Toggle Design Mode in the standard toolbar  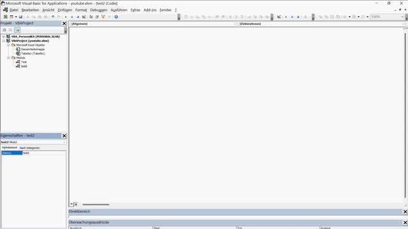pyautogui.click(x=84, y=17)
